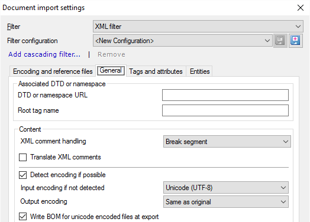
Task: Uncheck Detect encoding if possible
Action: (x=22, y=175)
